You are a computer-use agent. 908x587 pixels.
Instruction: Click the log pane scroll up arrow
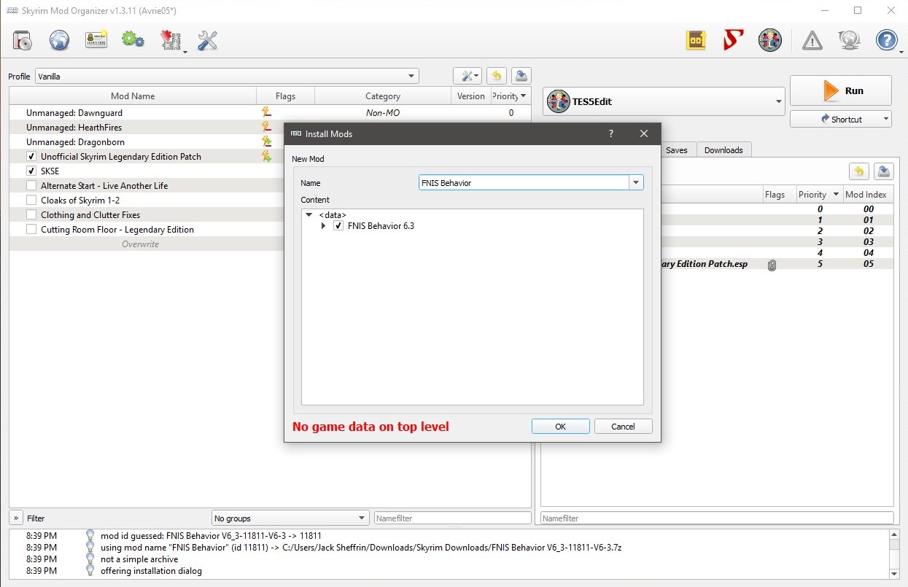pyautogui.click(x=895, y=535)
